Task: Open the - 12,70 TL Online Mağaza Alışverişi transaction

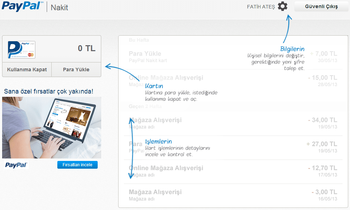Action: (x=233, y=172)
